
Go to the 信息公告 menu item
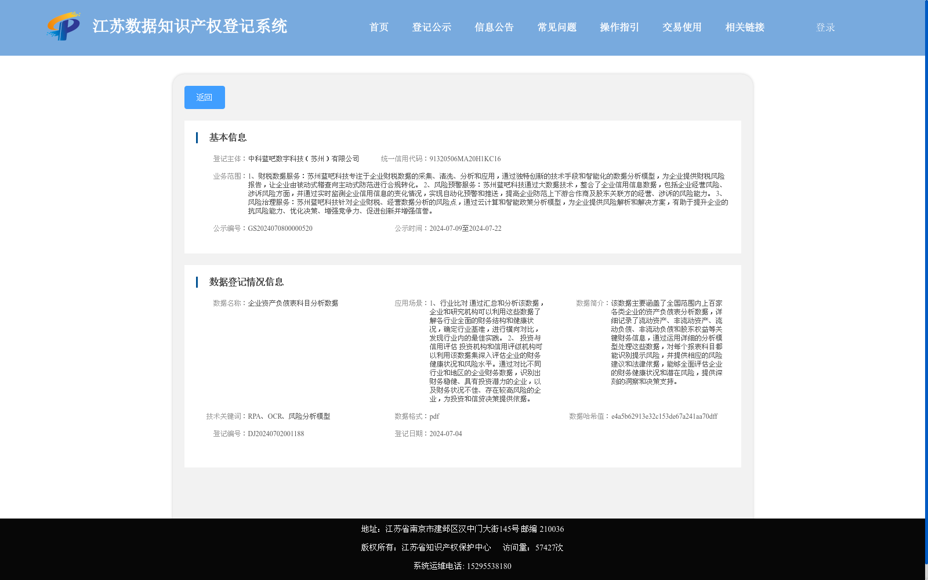click(494, 27)
